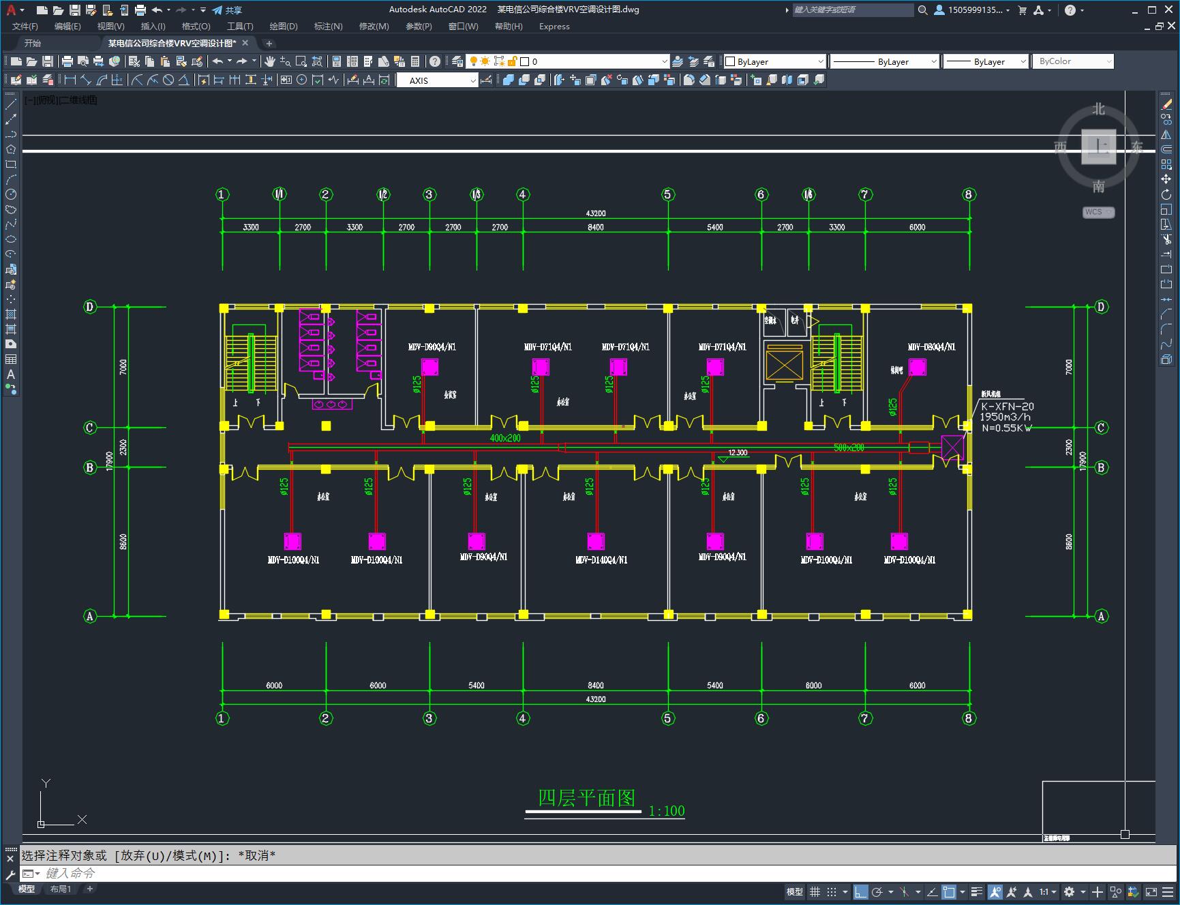Toggle layer lock icon in layer toolbar
Viewport: 1180px width, 905px height.
coord(512,61)
